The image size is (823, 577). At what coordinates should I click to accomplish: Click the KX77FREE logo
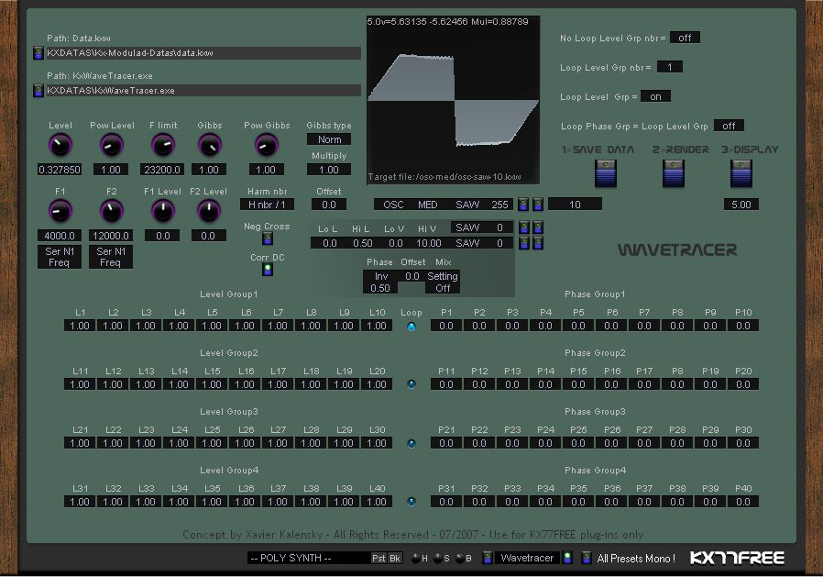[x=737, y=558]
